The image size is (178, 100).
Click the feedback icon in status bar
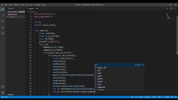(x=172, y=97)
